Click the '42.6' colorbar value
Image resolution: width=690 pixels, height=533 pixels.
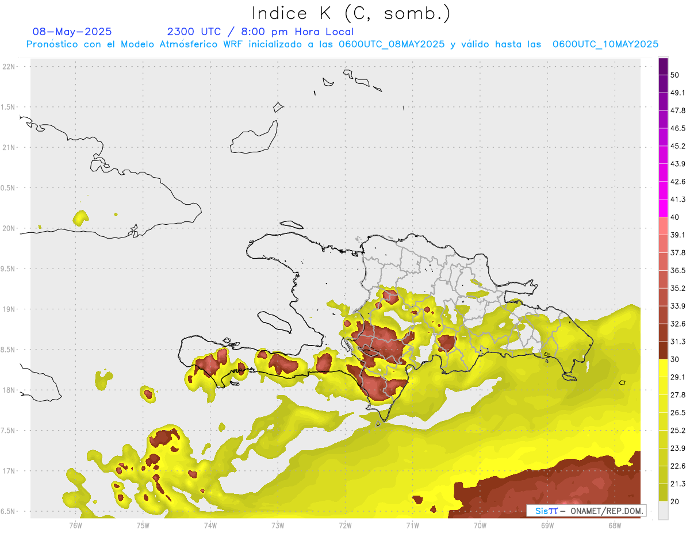(x=678, y=182)
